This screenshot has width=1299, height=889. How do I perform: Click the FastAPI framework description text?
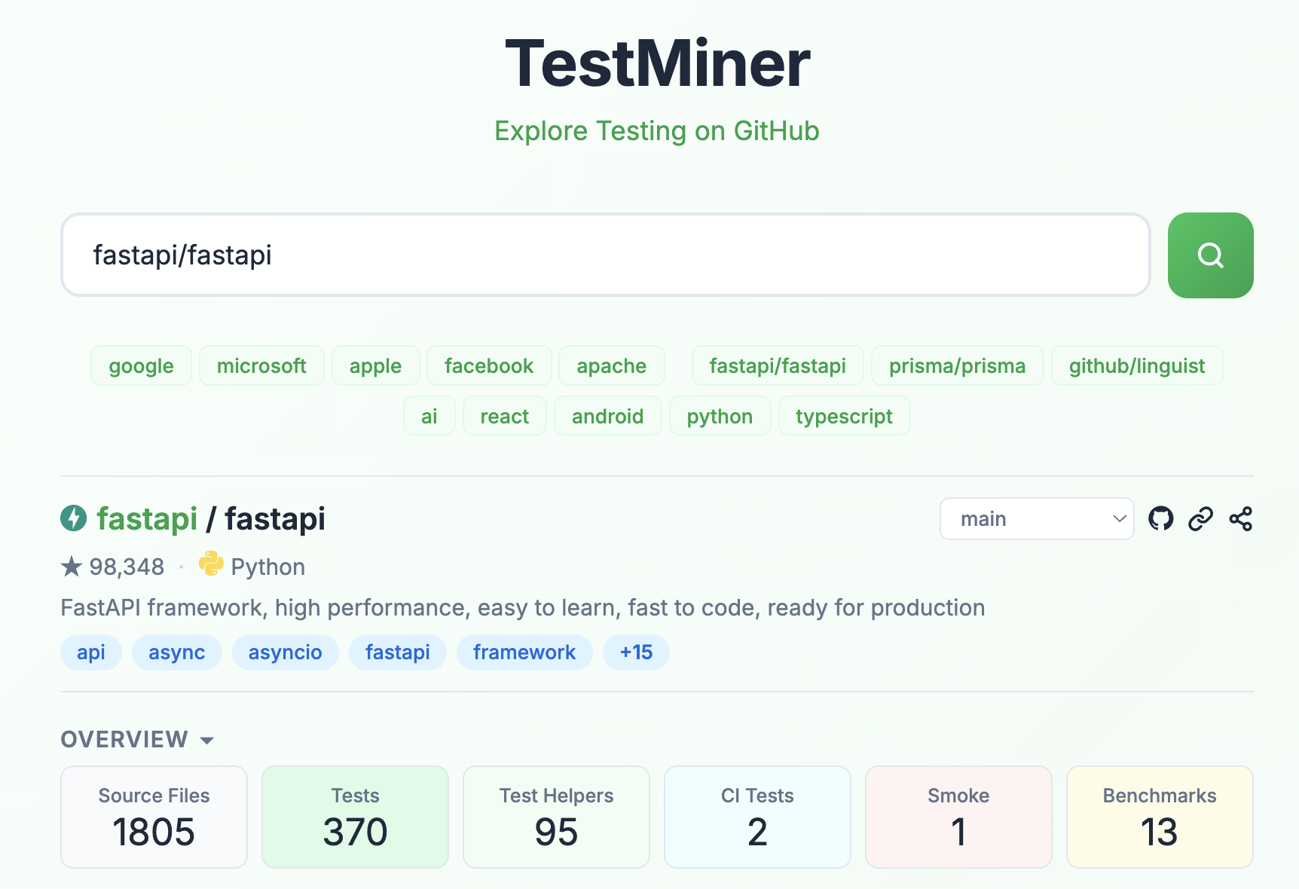[x=523, y=608]
